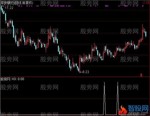150x116 pixels.
Task: Click the 平安银行(日线.前复权) chart title
Action: click(17, 3)
